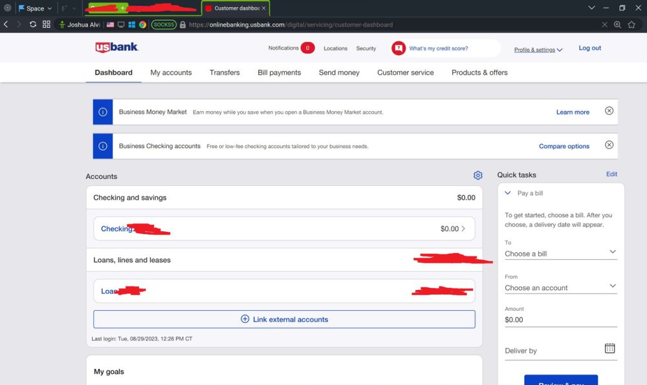Image resolution: width=647 pixels, height=385 pixels.
Task: Click the Amount input field
Action: (x=561, y=320)
